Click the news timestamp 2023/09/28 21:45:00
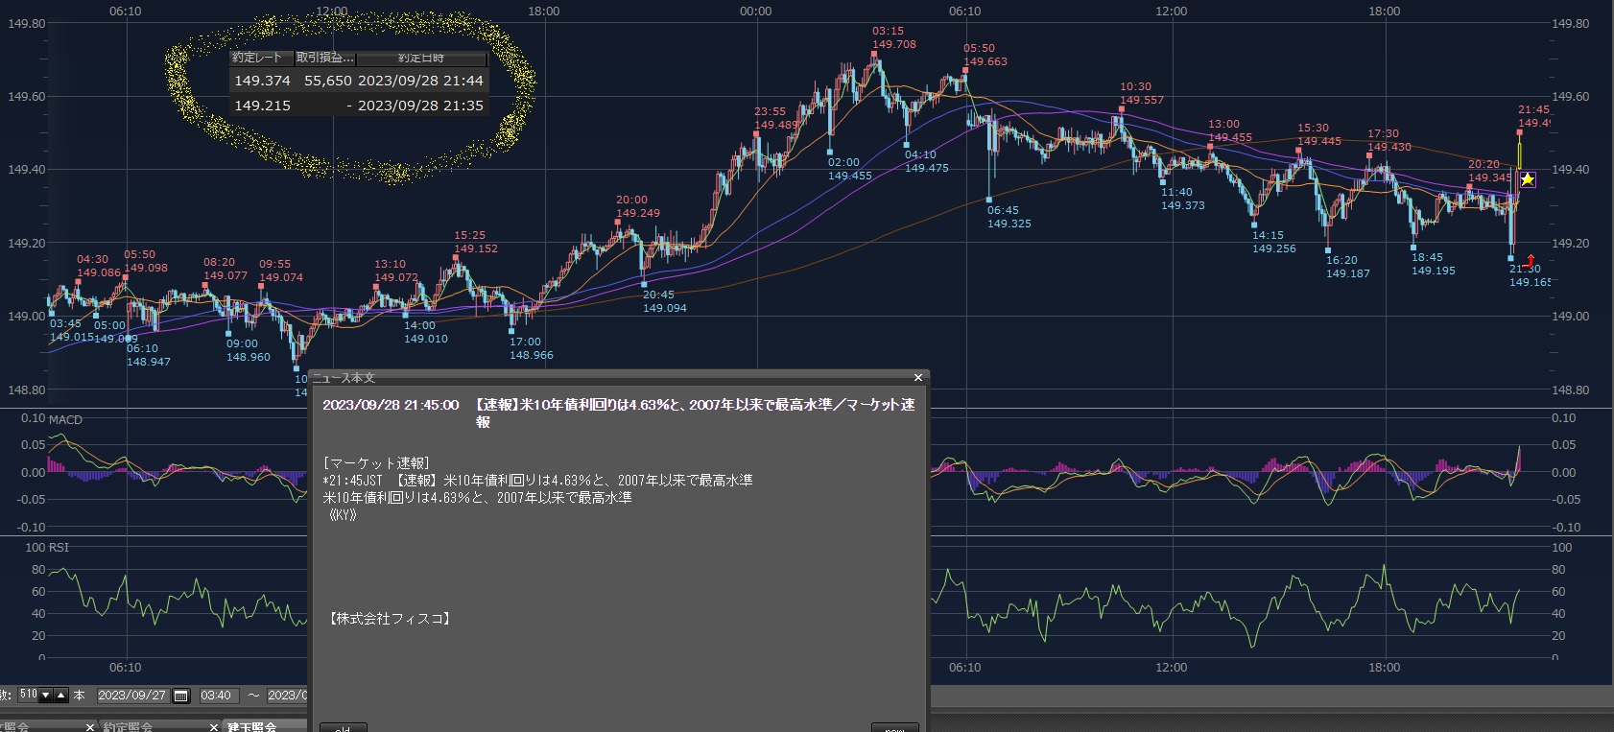Image resolution: width=1614 pixels, height=732 pixels. point(391,405)
